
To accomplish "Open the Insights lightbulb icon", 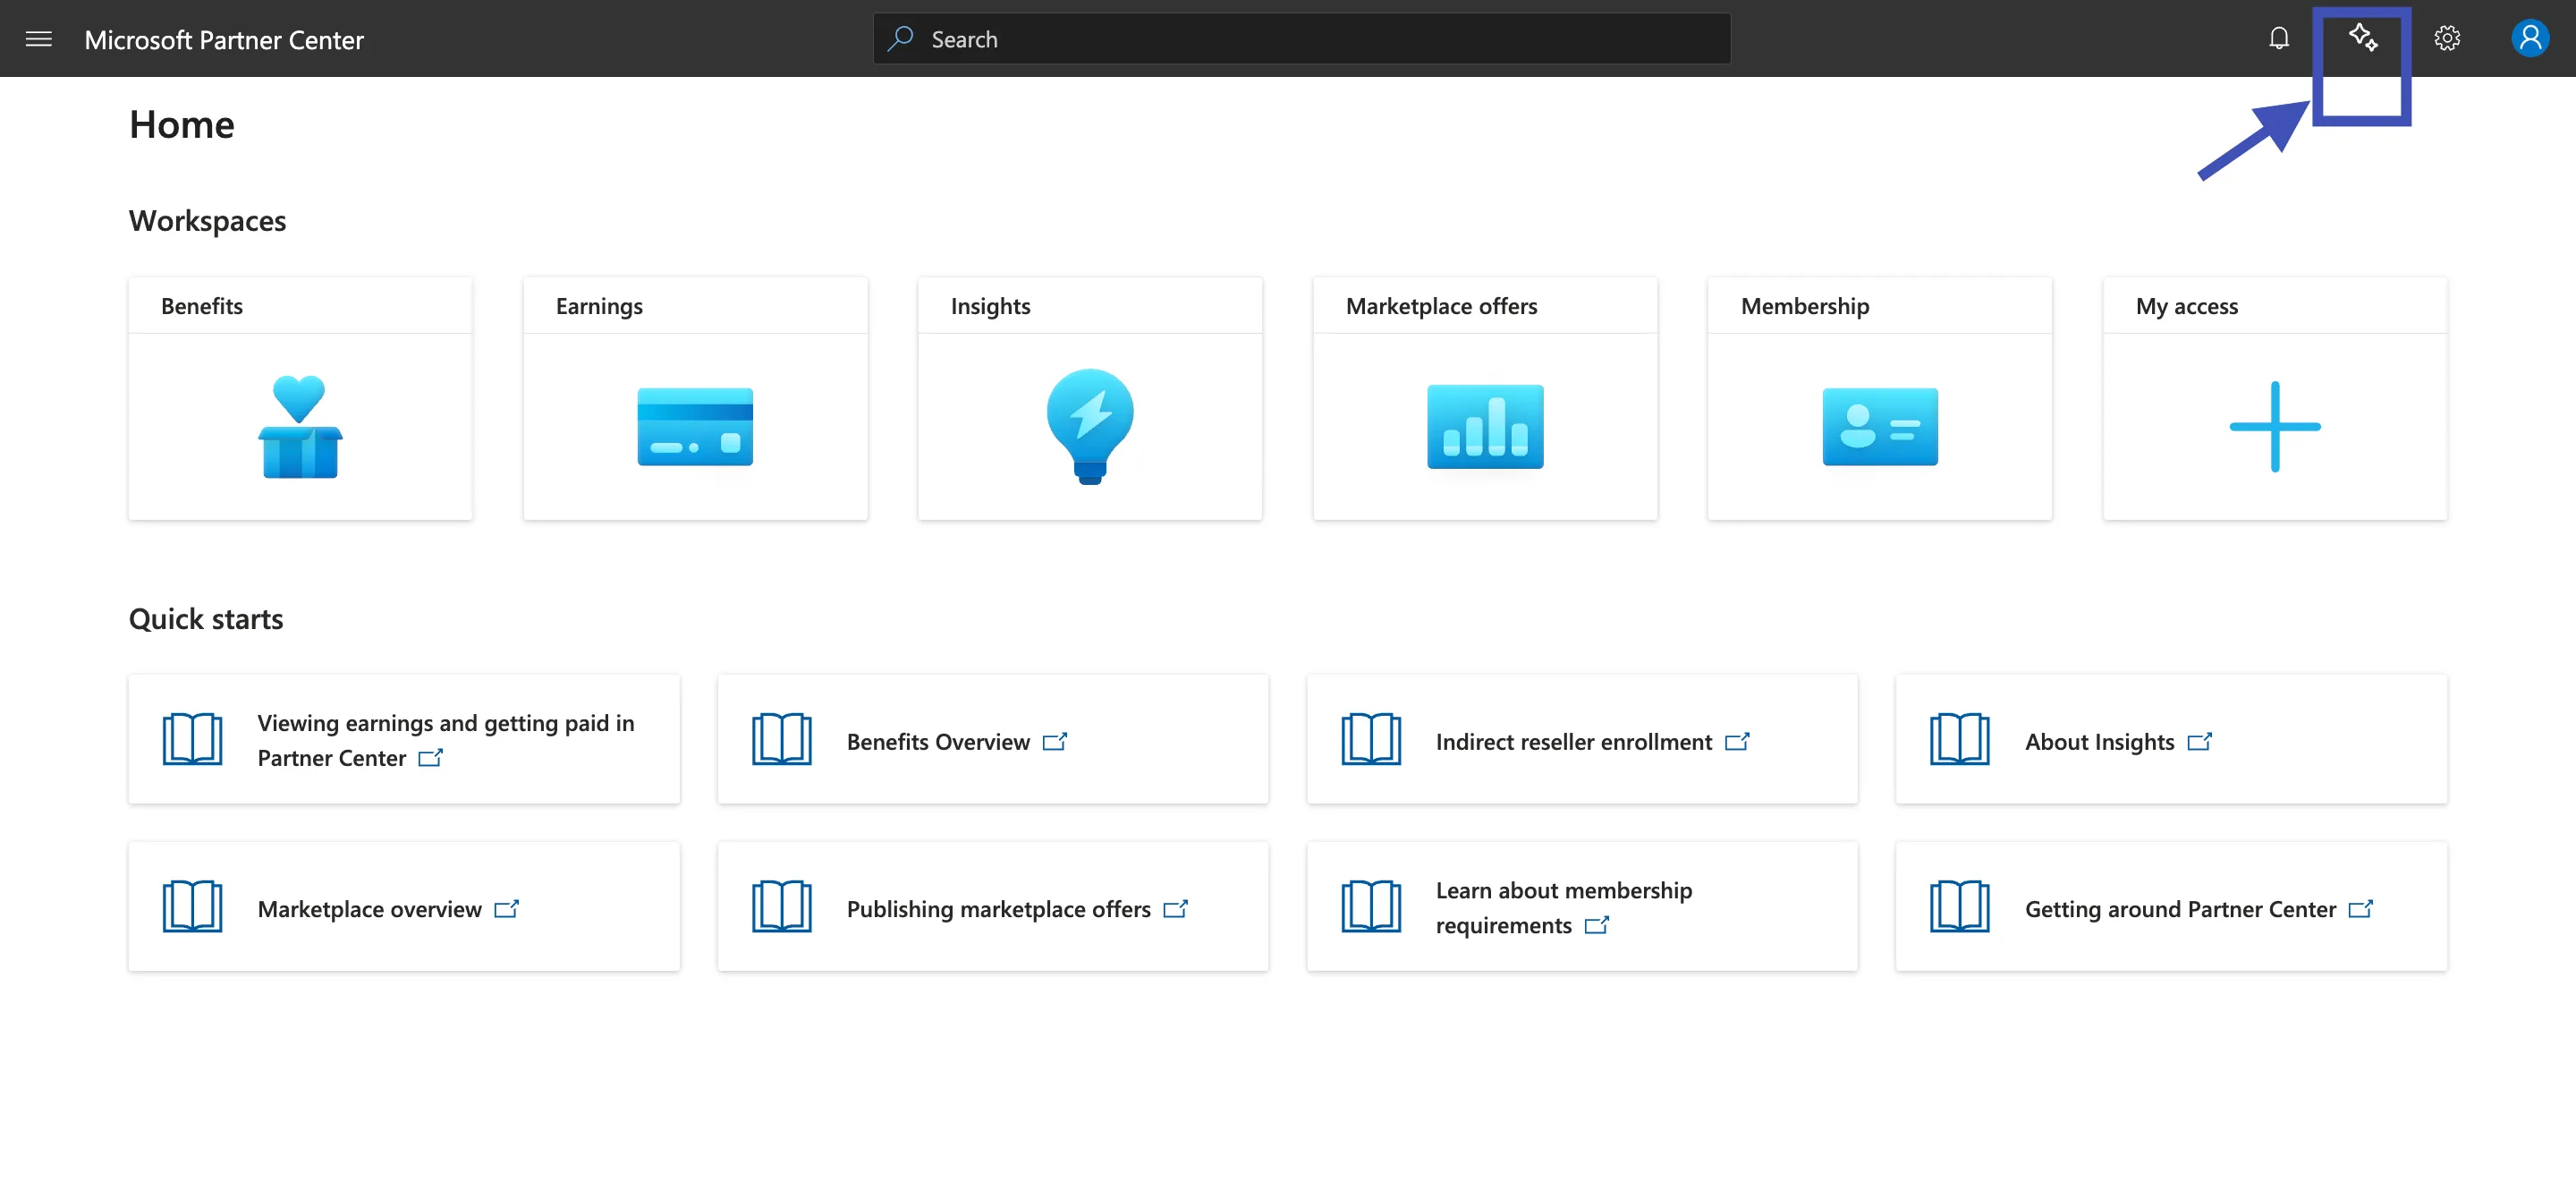I will click(x=1090, y=426).
